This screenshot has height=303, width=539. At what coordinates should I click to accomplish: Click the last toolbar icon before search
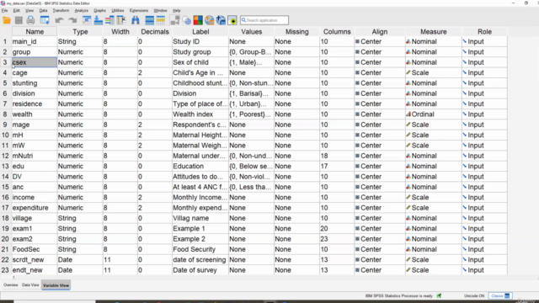coord(232,20)
